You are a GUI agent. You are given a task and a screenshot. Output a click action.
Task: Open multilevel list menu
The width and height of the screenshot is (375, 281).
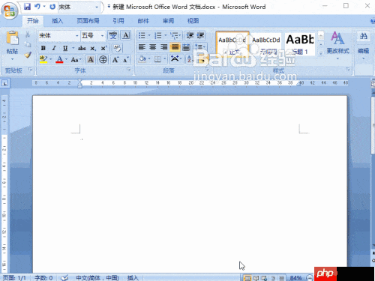[175, 35]
